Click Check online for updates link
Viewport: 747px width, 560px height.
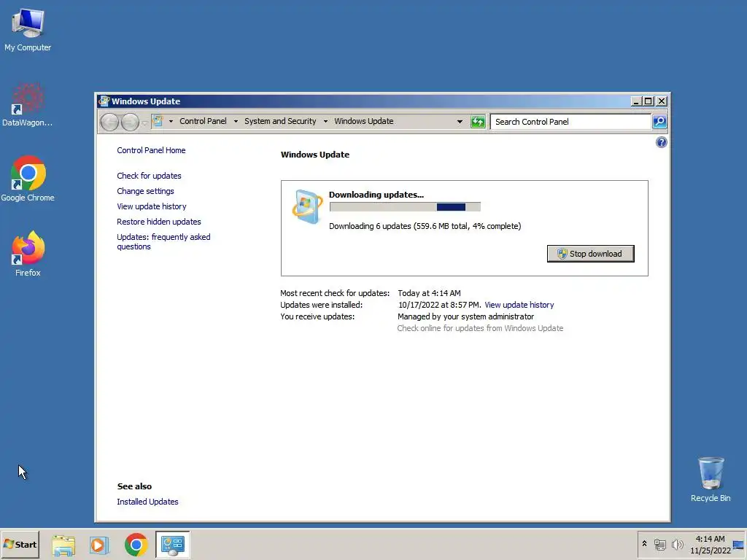pos(480,328)
